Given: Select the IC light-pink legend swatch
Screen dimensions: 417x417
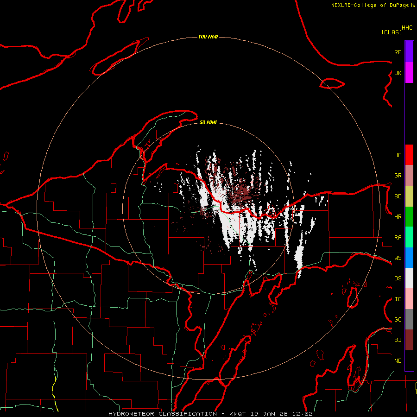Looking at the screenshot, I should [409, 299].
